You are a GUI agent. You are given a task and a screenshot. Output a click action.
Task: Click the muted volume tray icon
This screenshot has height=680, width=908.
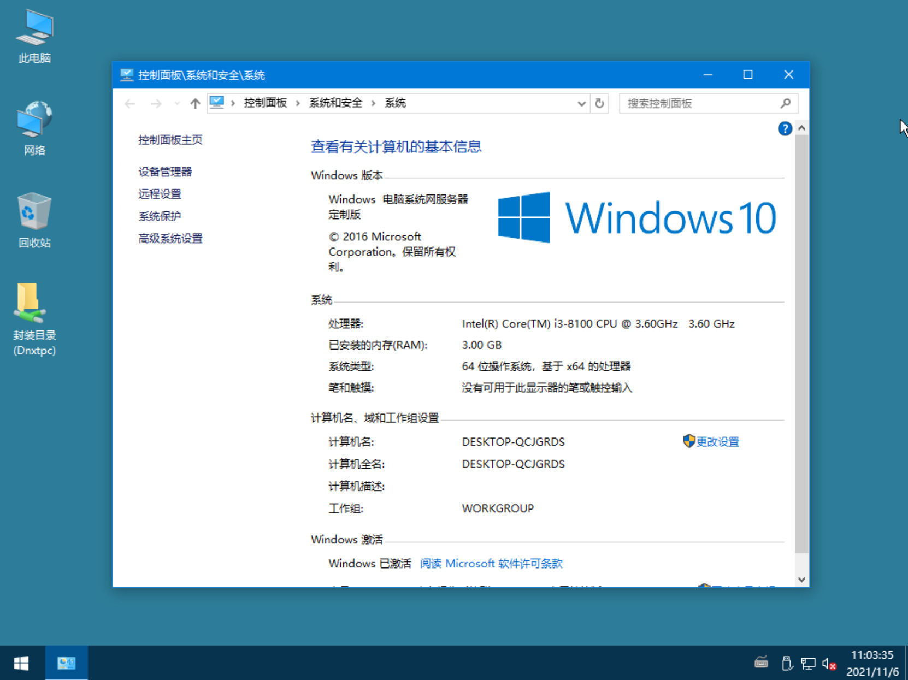pyautogui.click(x=829, y=664)
